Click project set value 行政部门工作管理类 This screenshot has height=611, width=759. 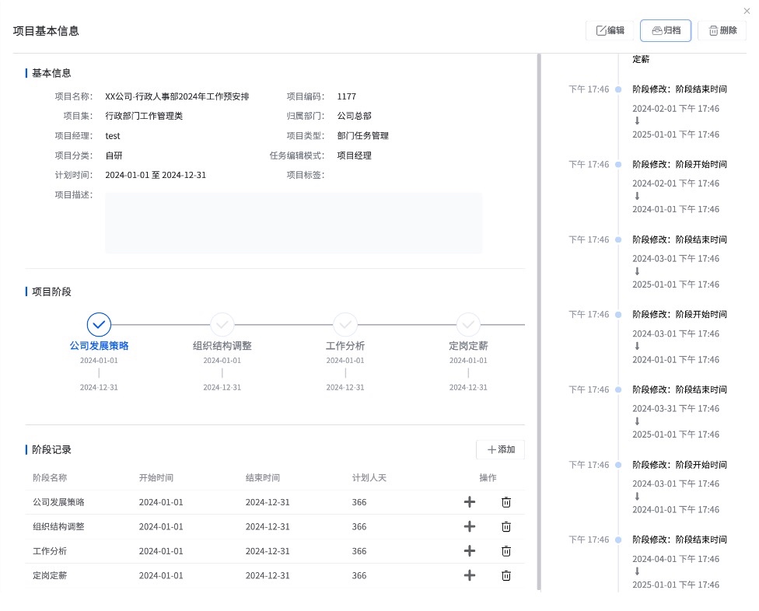(x=144, y=116)
